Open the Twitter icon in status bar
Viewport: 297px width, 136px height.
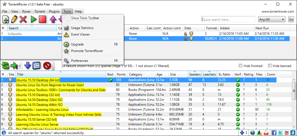[281, 133]
